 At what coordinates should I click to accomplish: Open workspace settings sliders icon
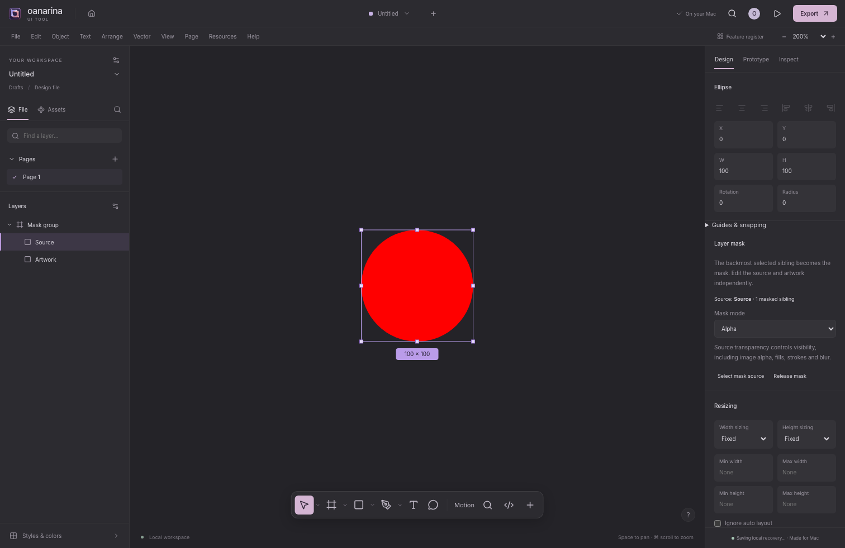point(116,60)
